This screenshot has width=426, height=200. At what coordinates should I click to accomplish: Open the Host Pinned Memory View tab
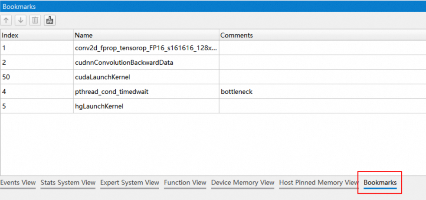click(318, 183)
